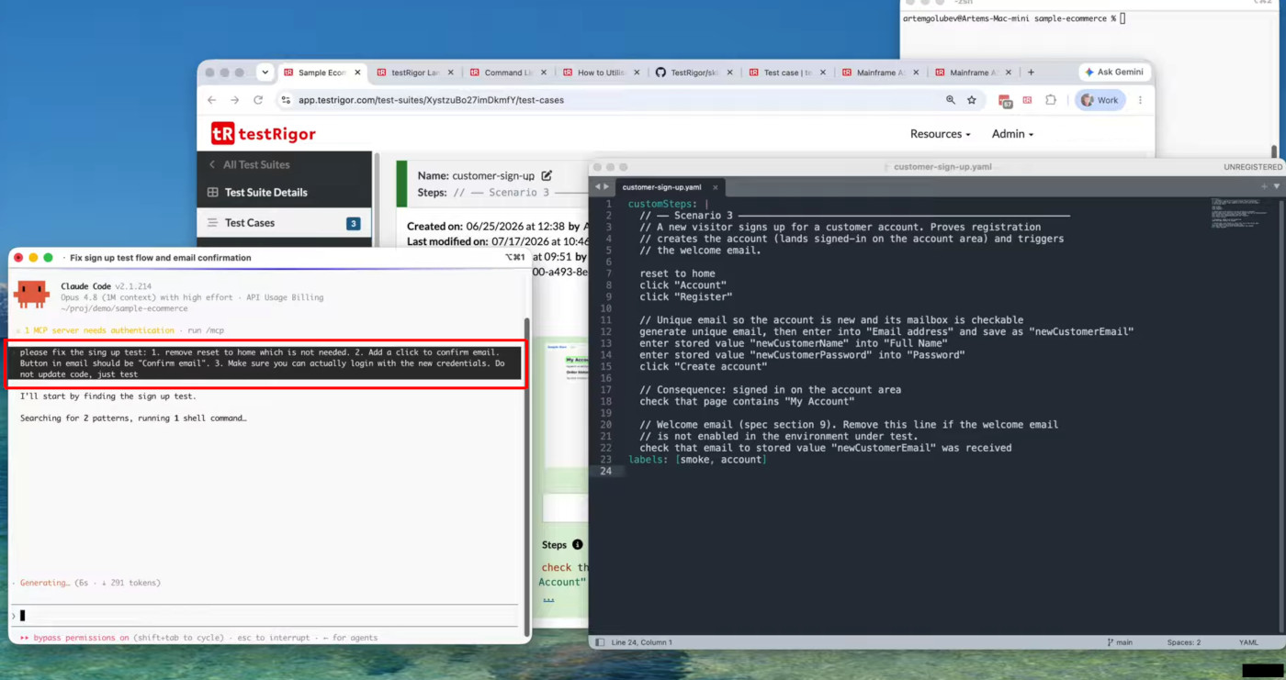Screen dimensions: 1286x680
Task: Expand the Resources menu
Action: click(940, 134)
